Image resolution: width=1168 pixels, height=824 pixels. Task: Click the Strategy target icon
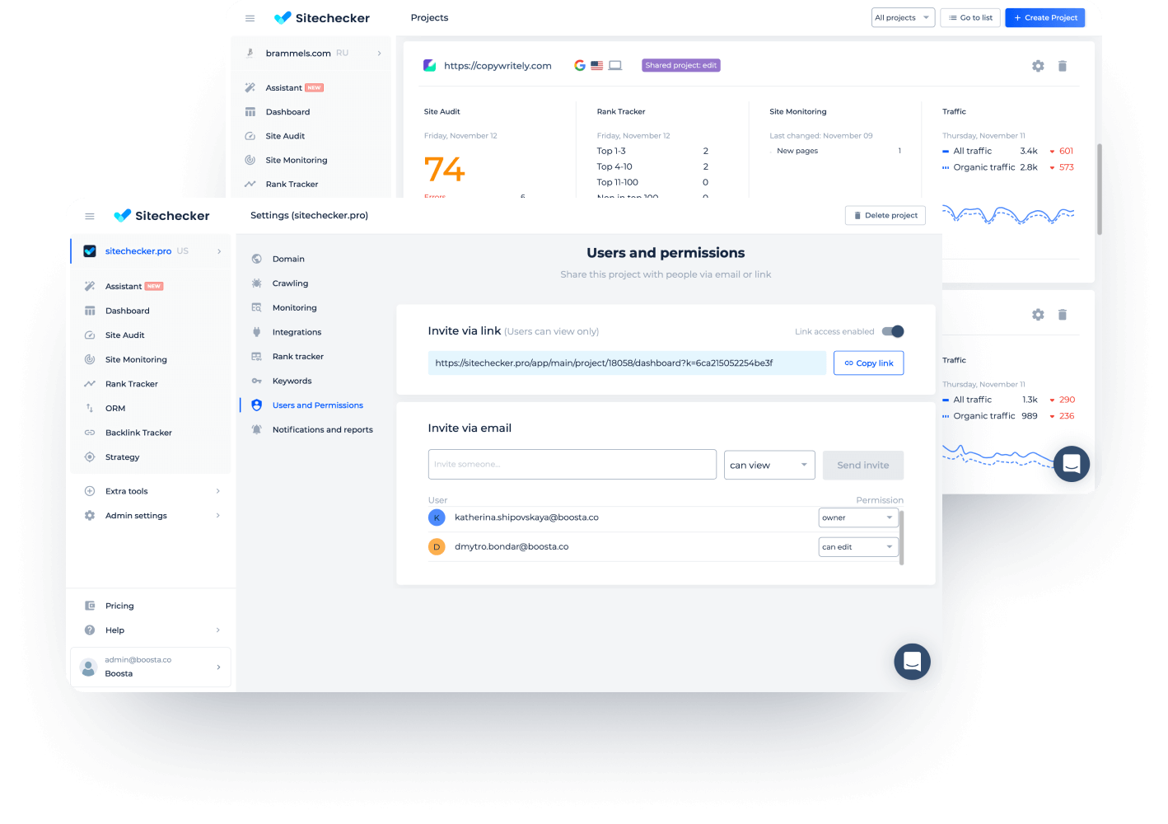click(x=90, y=457)
